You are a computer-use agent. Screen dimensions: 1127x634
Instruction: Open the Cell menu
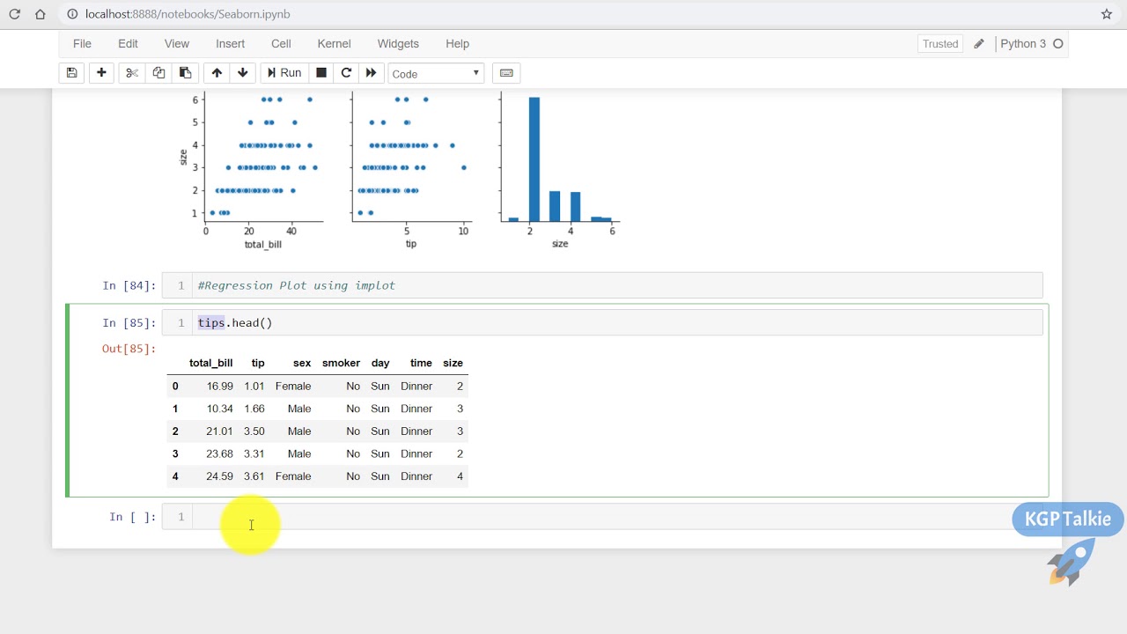(x=281, y=43)
